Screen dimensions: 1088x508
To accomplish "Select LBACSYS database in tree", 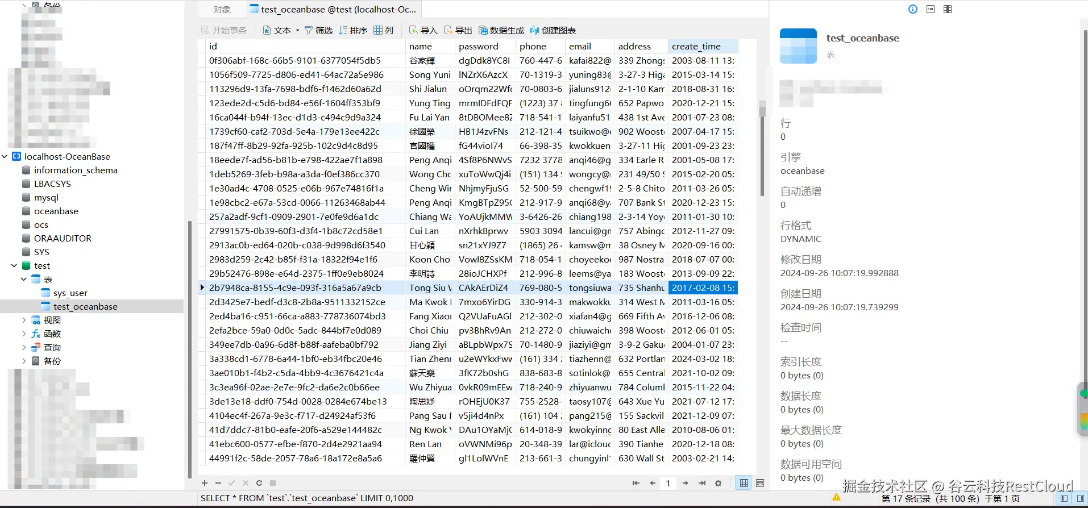I will (x=52, y=184).
